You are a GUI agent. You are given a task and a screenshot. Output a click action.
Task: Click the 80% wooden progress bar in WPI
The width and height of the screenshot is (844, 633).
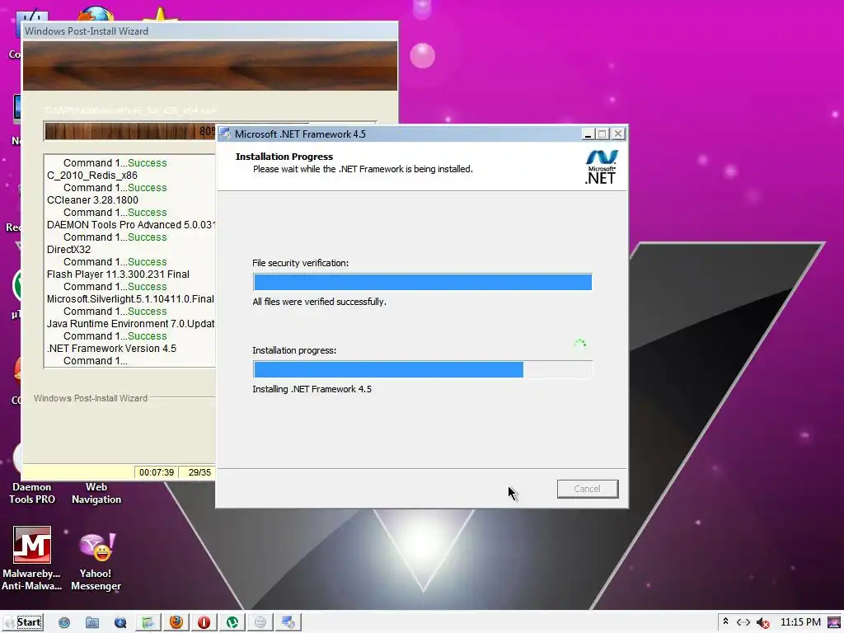129,131
